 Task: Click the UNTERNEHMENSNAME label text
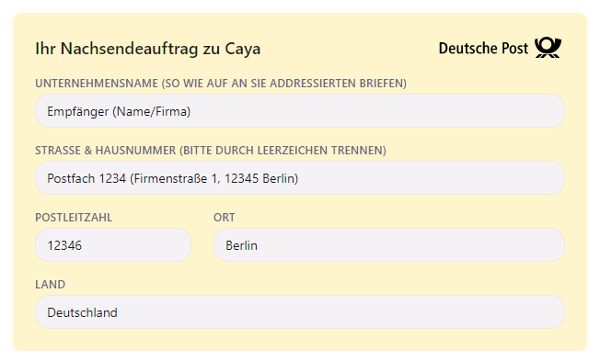97,84
